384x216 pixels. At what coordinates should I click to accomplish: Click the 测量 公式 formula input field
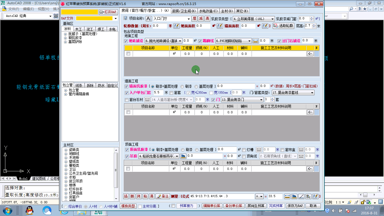222,196
